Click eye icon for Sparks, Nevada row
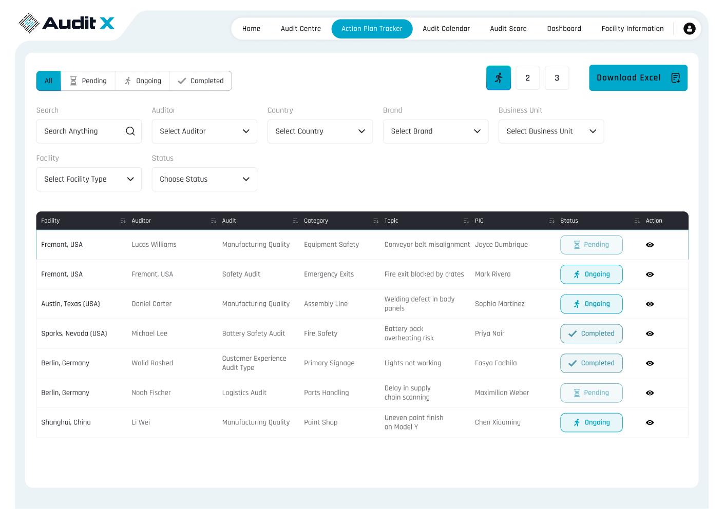The image size is (724, 509). coord(650,334)
